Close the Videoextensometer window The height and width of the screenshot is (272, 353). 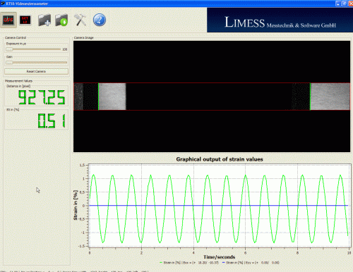pyautogui.click(x=351, y=4)
